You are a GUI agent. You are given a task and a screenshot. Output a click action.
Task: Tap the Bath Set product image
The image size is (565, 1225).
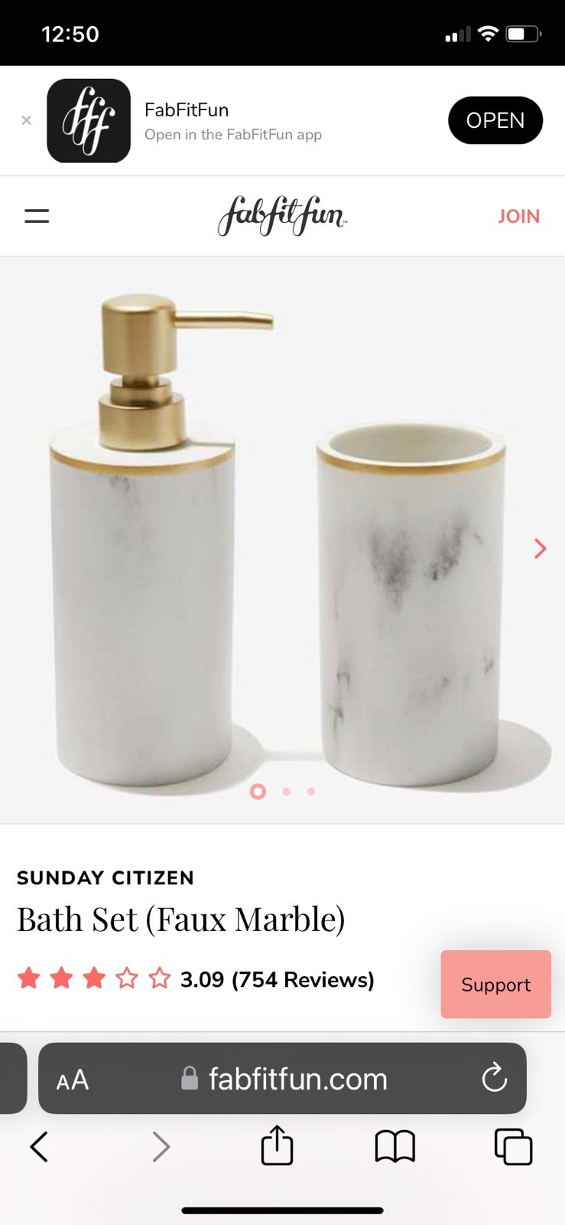click(282, 540)
